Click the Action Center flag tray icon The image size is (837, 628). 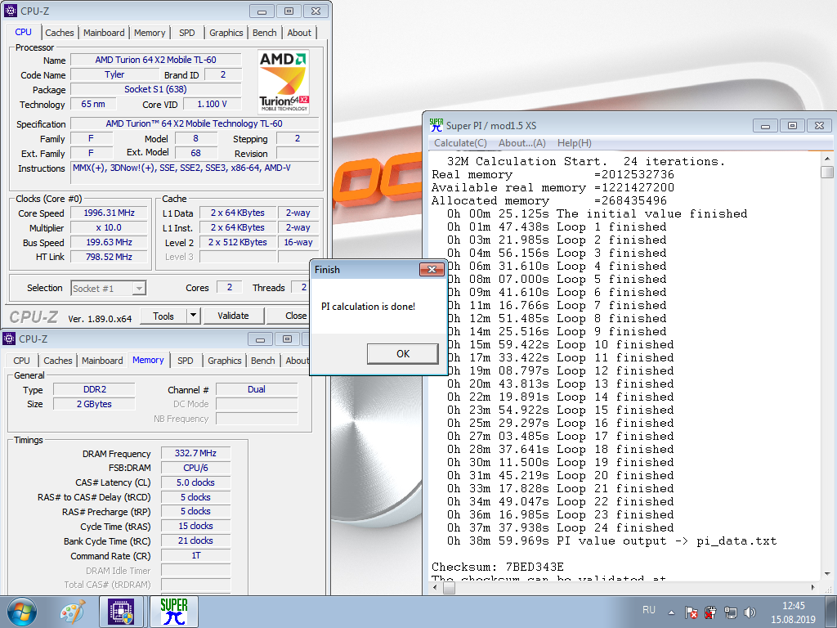click(691, 612)
